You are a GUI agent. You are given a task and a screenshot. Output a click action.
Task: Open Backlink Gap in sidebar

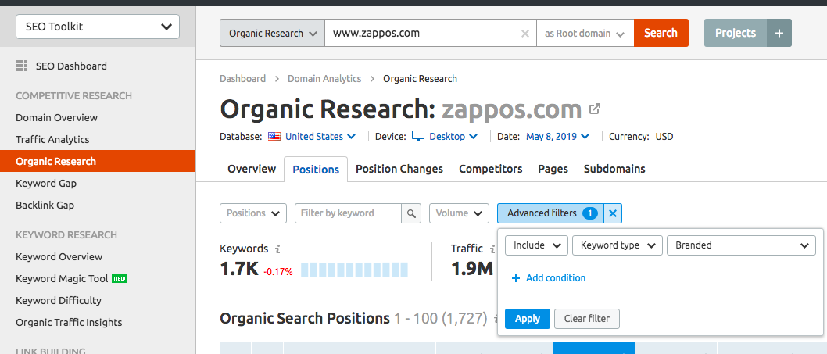(45, 206)
